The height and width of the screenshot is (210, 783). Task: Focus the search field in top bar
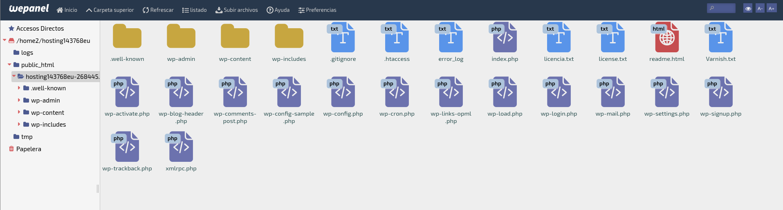(x=721, y=8)
